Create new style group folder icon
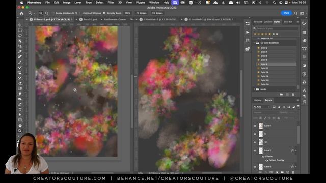326x183 pixels. pos(281,95)
